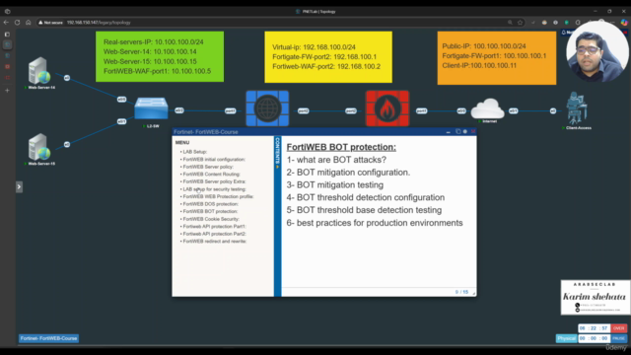The width and height of the screenshot is (631, 355).
Task: Click Web-Server-15 e0 interface label
Action: pos(67,144)
